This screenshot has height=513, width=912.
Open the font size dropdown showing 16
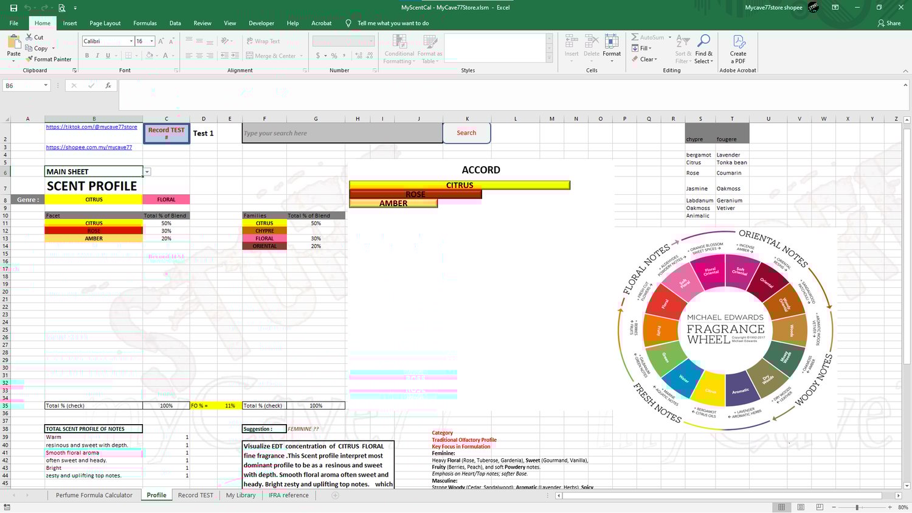click(151, 41)
